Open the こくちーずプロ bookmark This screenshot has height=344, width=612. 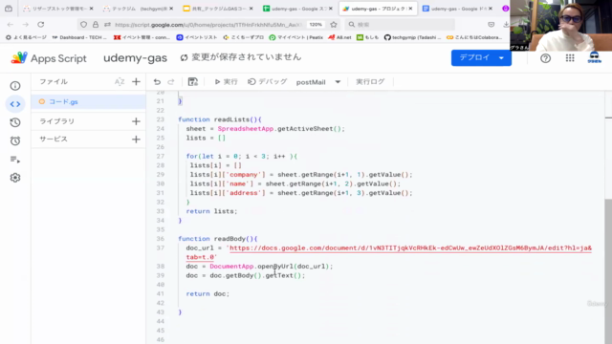[x=243, y=37]
